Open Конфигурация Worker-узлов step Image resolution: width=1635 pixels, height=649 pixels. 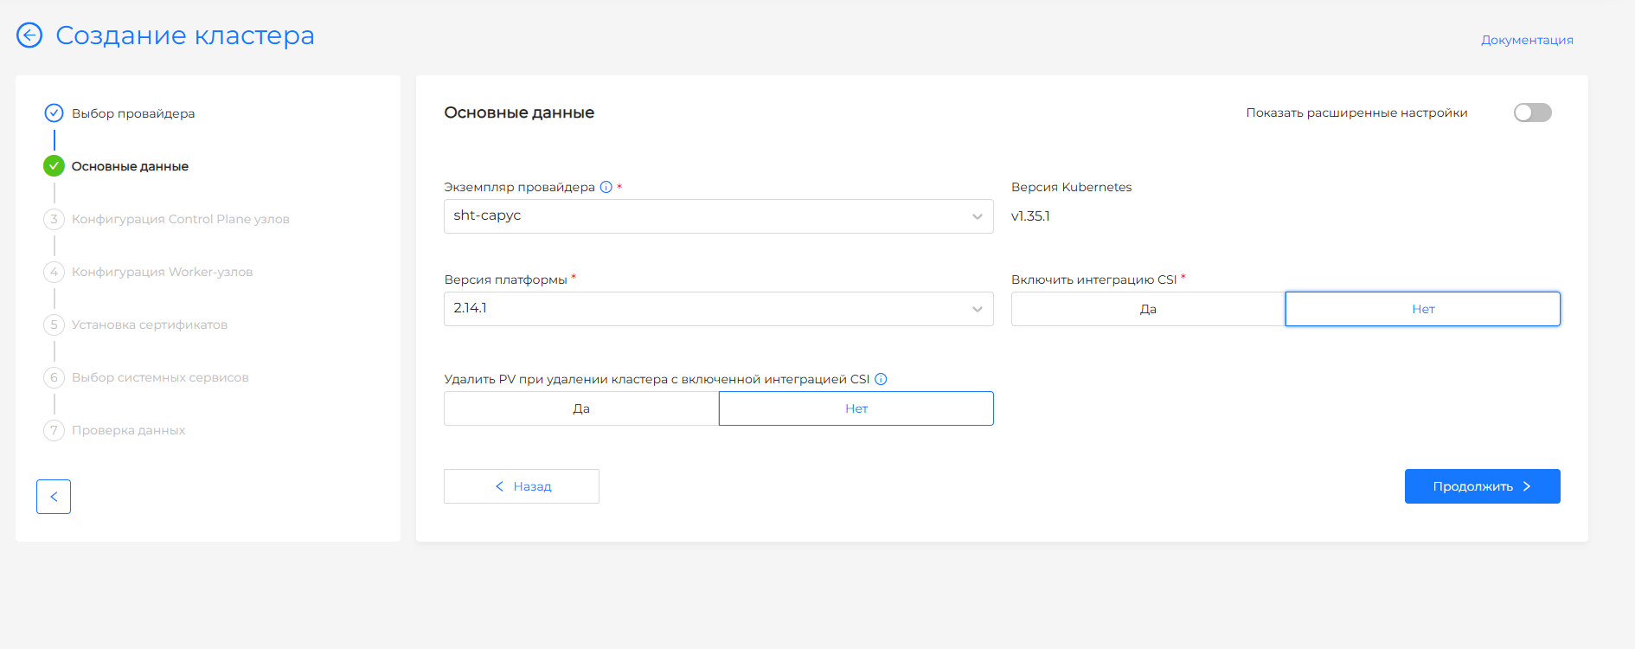point(163,272)
